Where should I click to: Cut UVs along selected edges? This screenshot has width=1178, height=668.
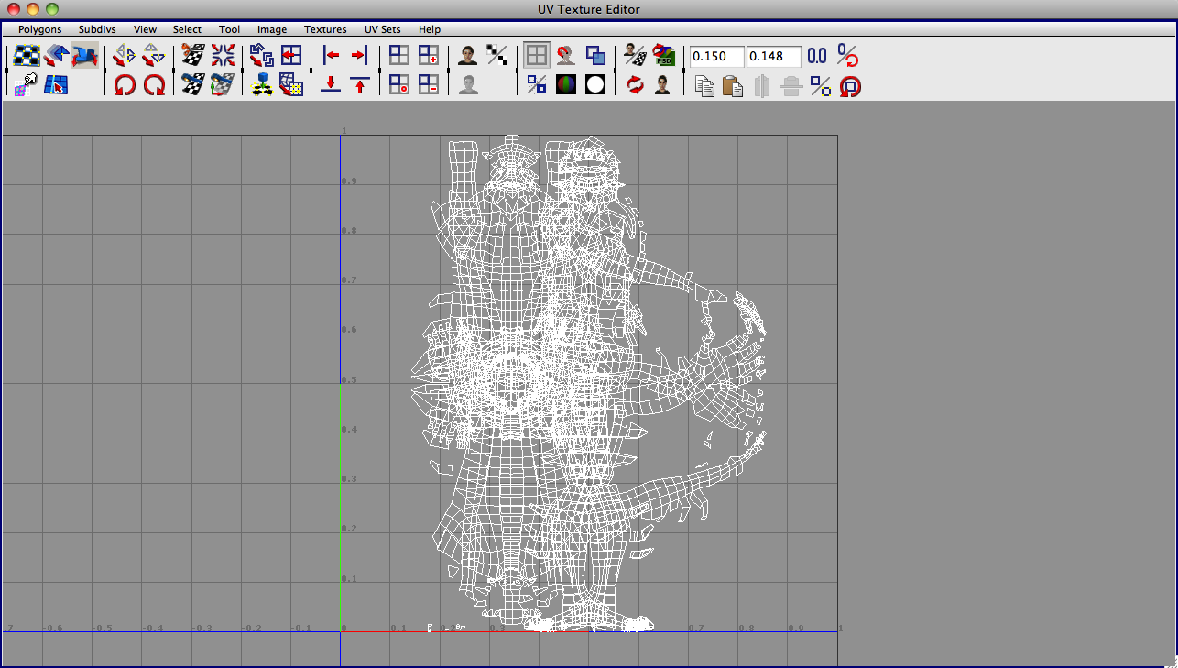191,55
